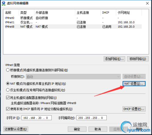The image size is (152, 135).
Task: Click the 自动桥接 cell in VMnet0 row
Action: (x=42, y=18)
